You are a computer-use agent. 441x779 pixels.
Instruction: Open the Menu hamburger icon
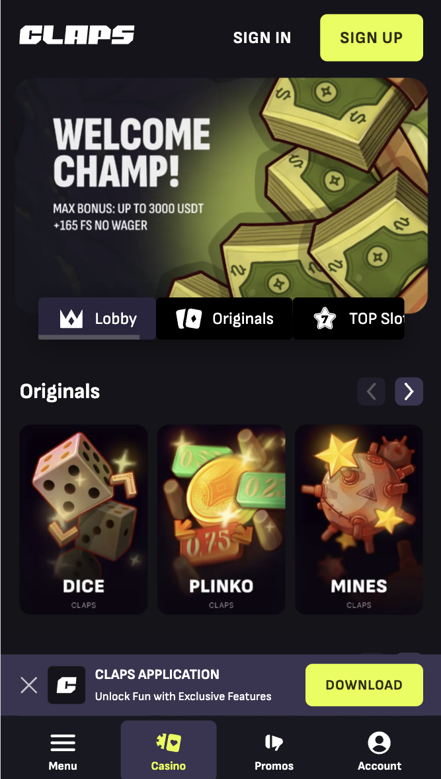pos(63,743)
